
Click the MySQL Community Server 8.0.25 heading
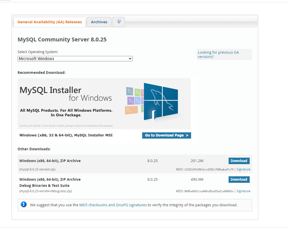62,40
